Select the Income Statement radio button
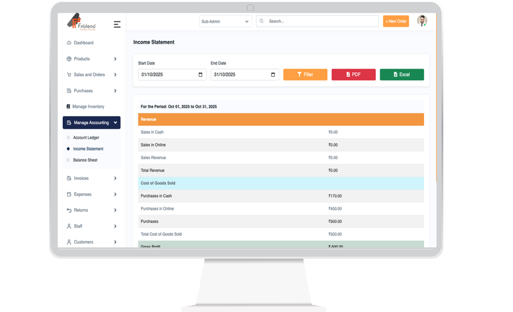Image resolution: width=513 pixels, height=312 pixels. 68,149
